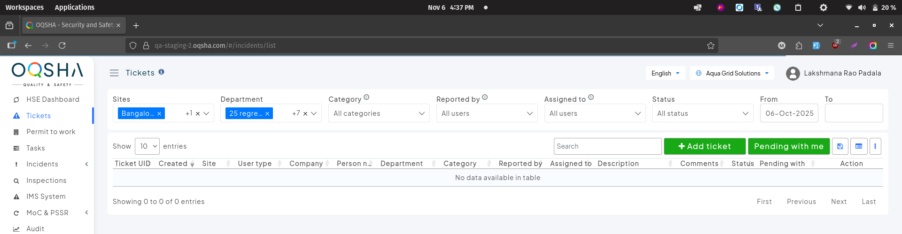
Task: Open the All status dropdown
Action: coord(702,113)
